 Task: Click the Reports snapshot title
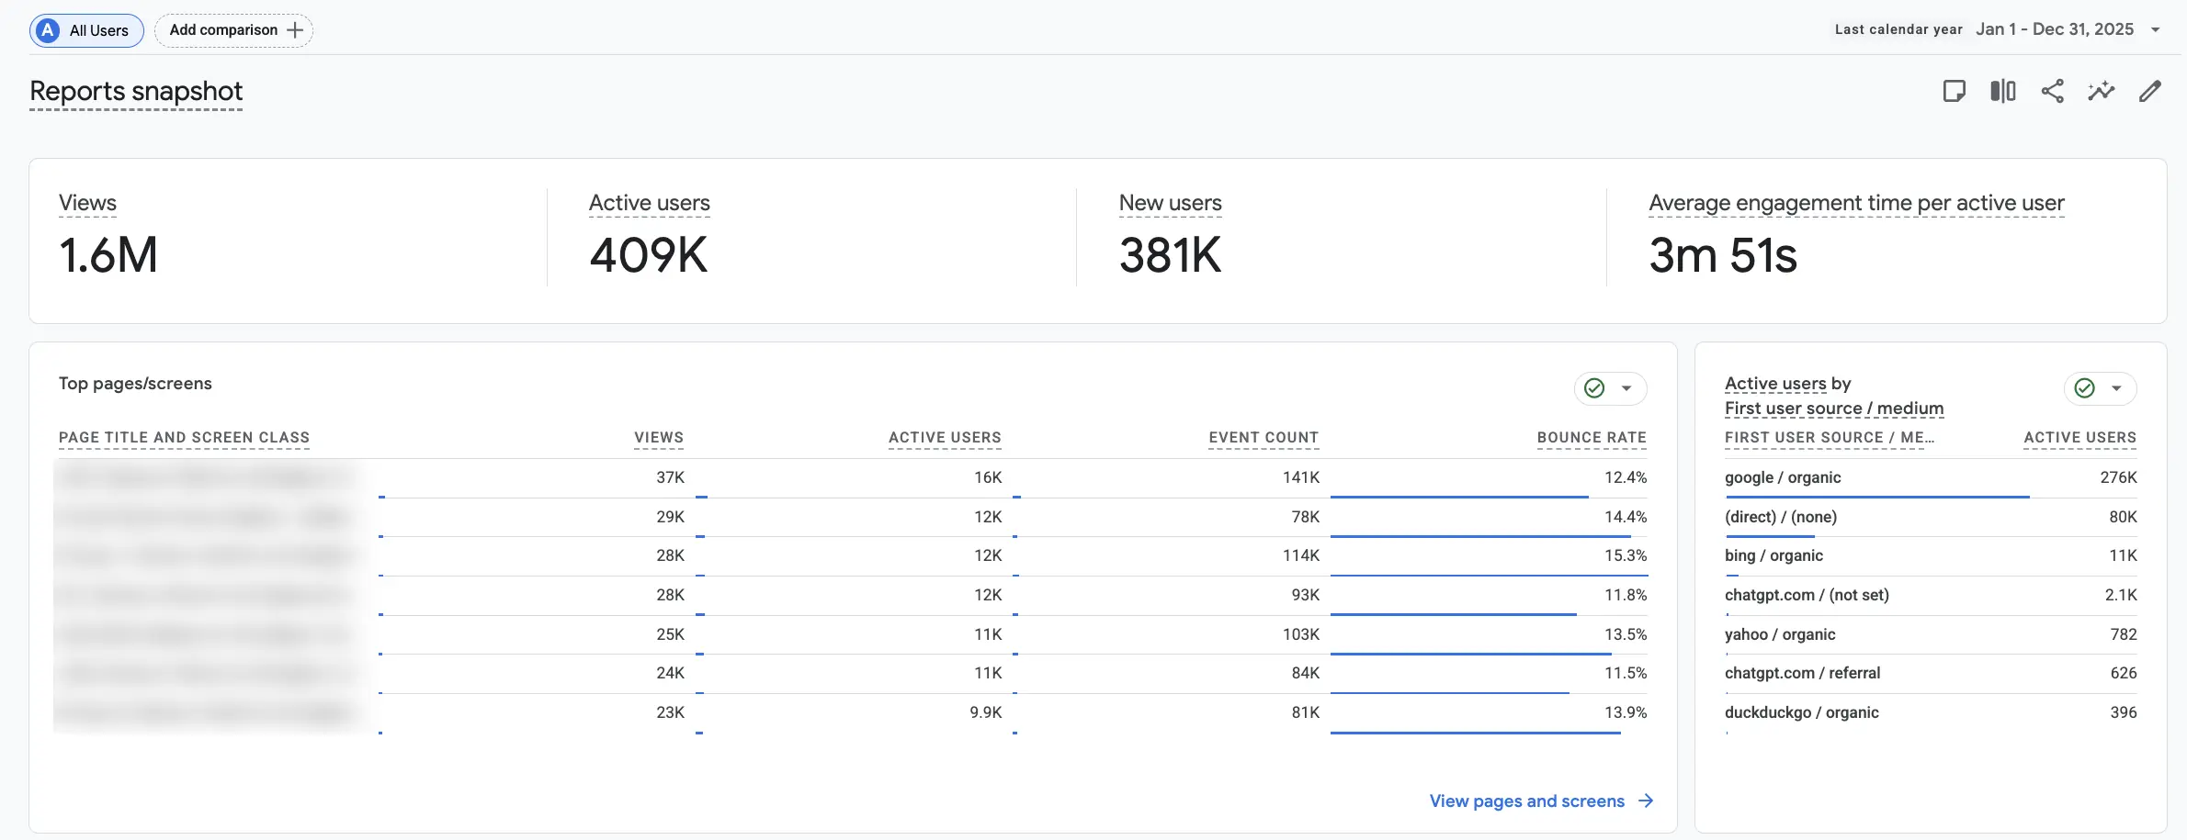pyautogui.click(x=136, y=92)
